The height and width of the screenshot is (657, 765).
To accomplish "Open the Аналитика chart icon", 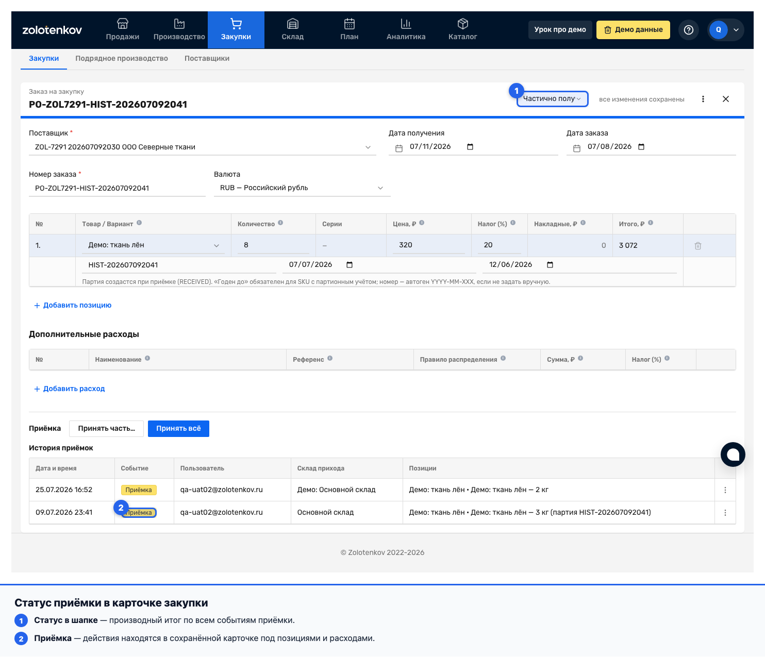I will click(x=406, y=24).
